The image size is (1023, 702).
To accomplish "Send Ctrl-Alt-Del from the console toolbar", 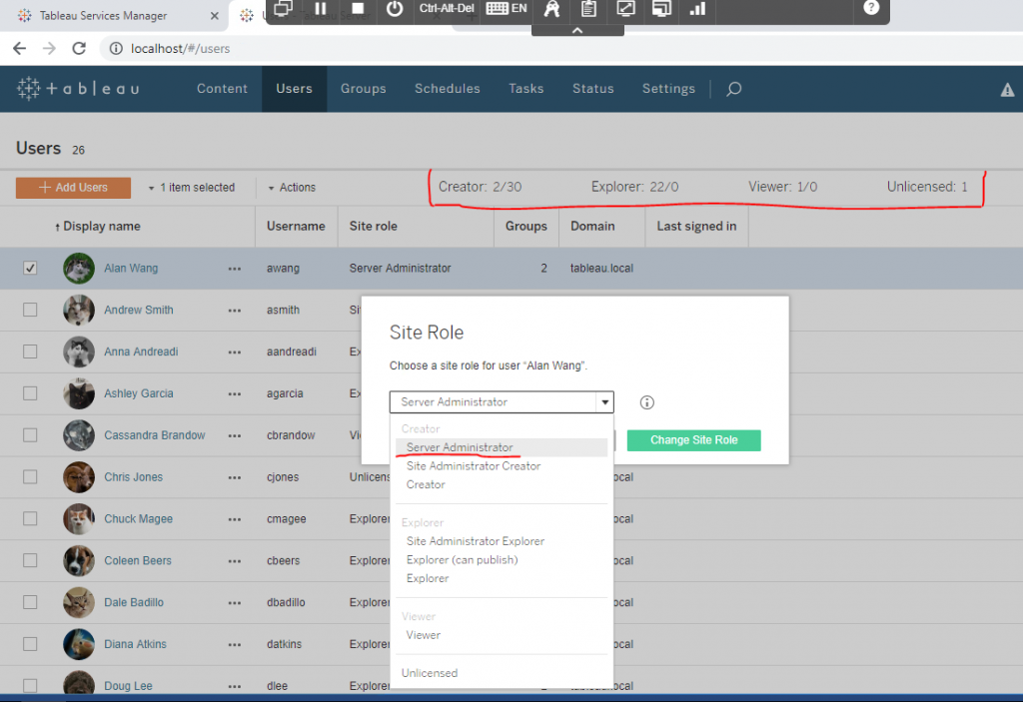I will 445,12.
